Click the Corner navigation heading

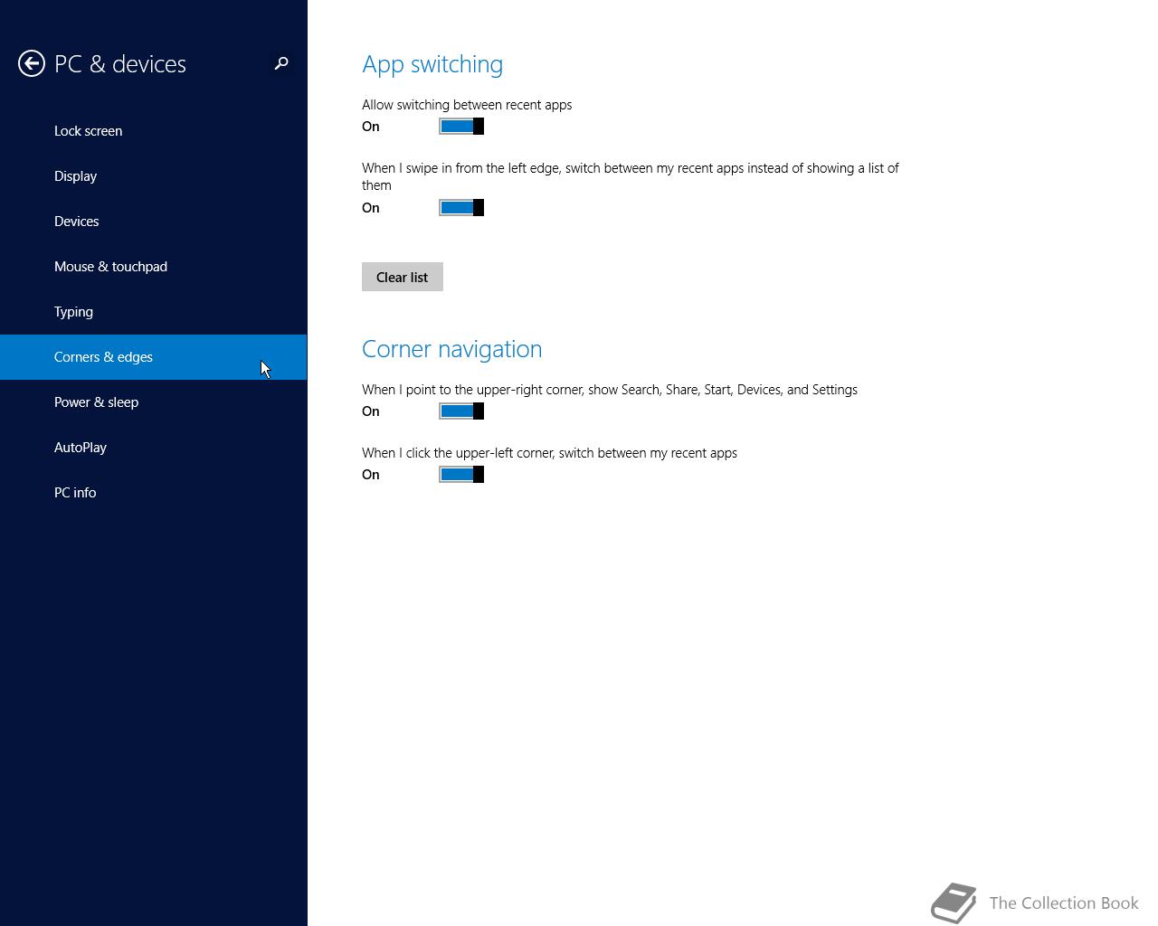[452, 349]
